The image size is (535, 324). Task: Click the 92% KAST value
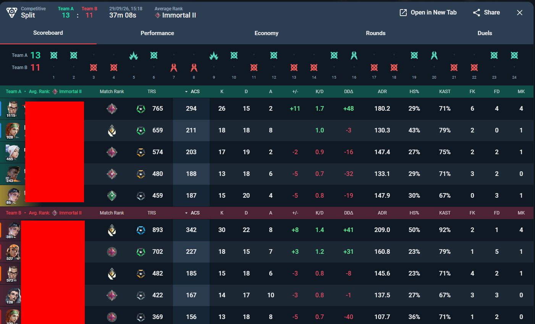[x=445, y=230]
